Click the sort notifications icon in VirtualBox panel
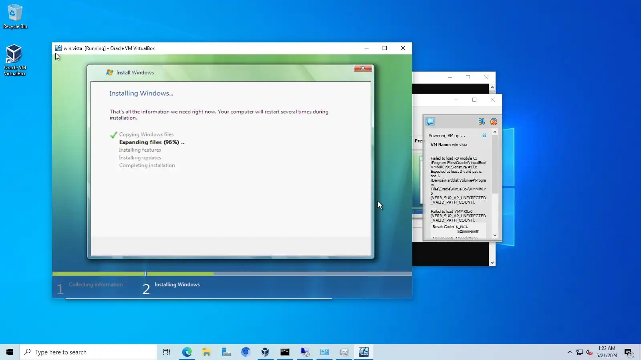 [x=482, y=122]
